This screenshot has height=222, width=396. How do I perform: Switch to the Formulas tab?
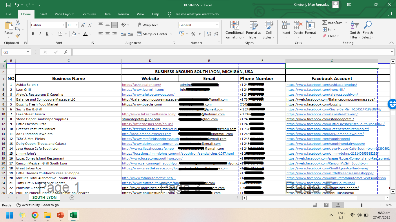(88, 14)
